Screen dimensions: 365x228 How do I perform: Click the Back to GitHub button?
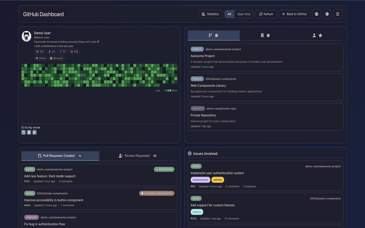pyautogui.click(x=294, y=14)
